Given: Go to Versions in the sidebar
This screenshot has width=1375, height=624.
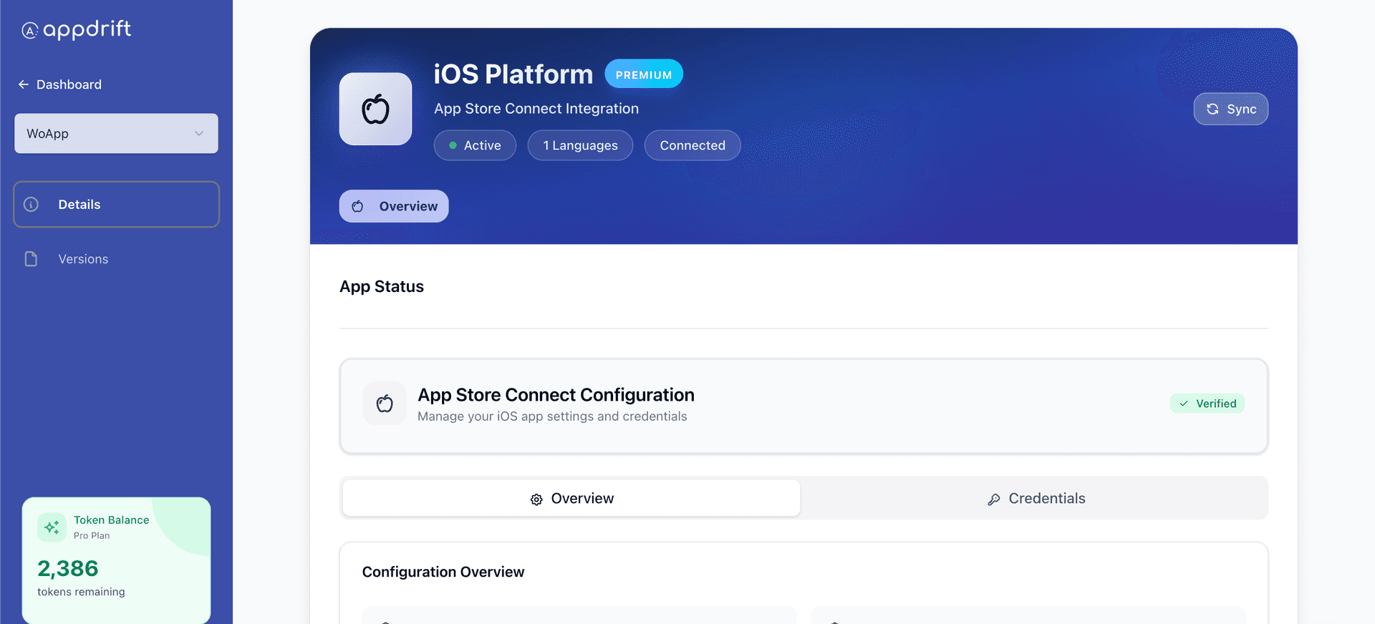Looking at the screenshot, I should tap(116, 259).
